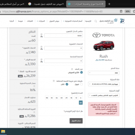Click help icon beside monthly income field

[42, 34]
